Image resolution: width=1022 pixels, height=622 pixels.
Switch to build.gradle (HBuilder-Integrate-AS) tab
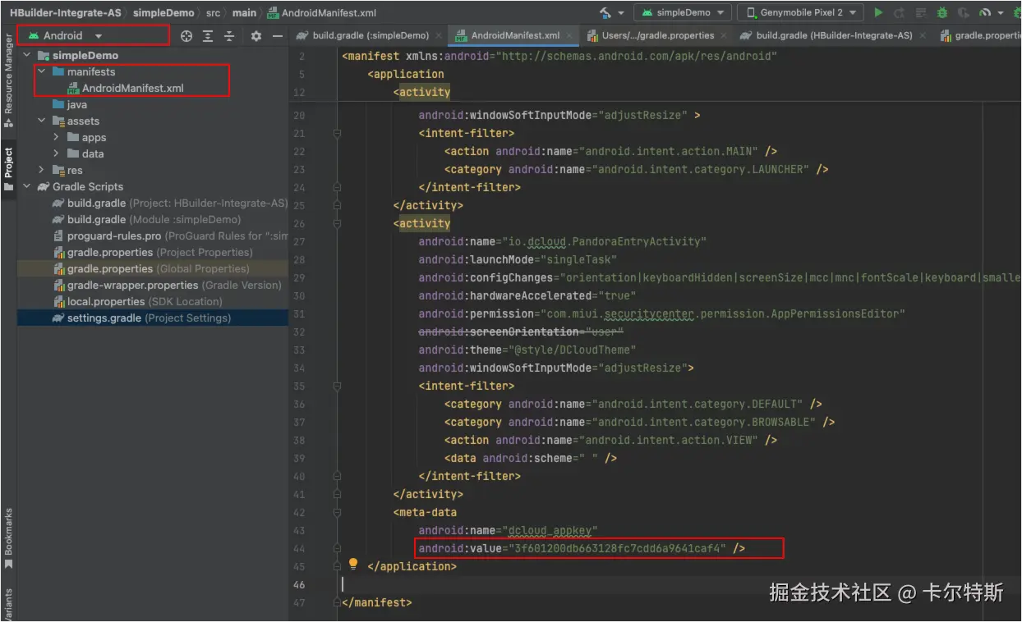833,36
